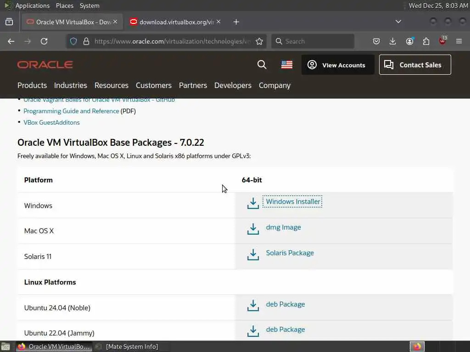Screen dimensions: 470x352
Task: Open the tracking protection shield icon
Action: tap(73, 41)
